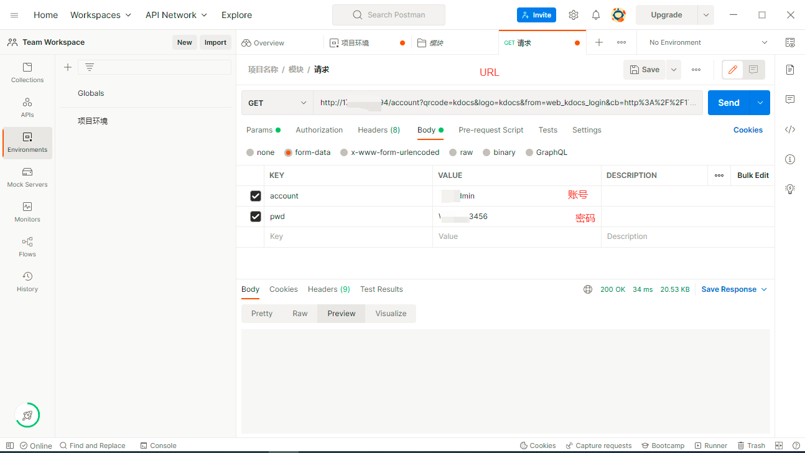Uncheck the pwd row checkbox

coord(255,217)
